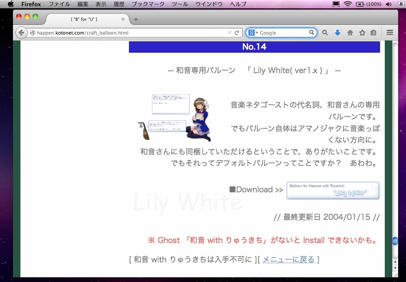Reload the current page

[237, 33]
